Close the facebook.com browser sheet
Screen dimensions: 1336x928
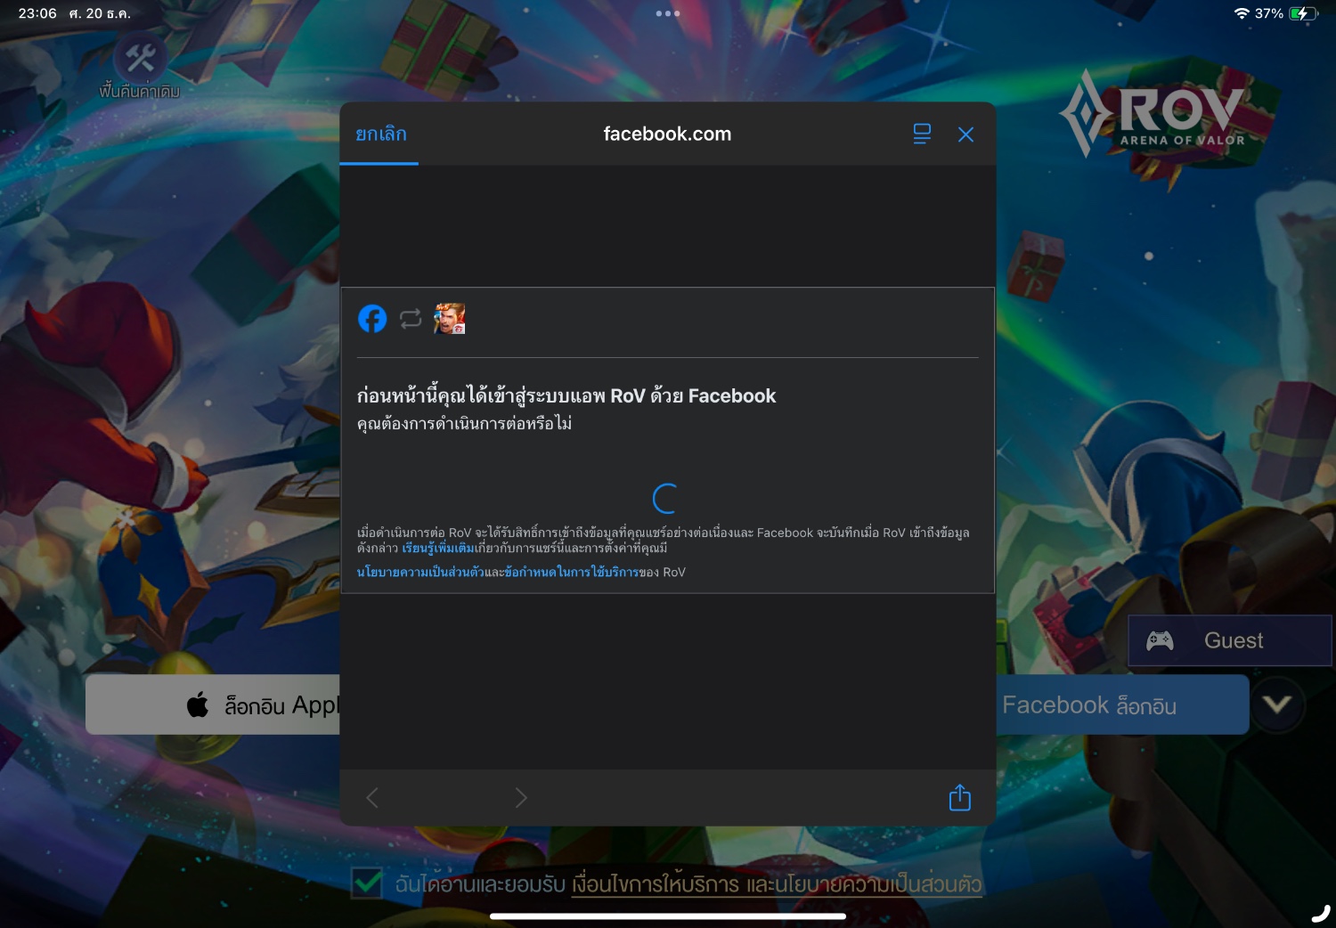[965, 134]
